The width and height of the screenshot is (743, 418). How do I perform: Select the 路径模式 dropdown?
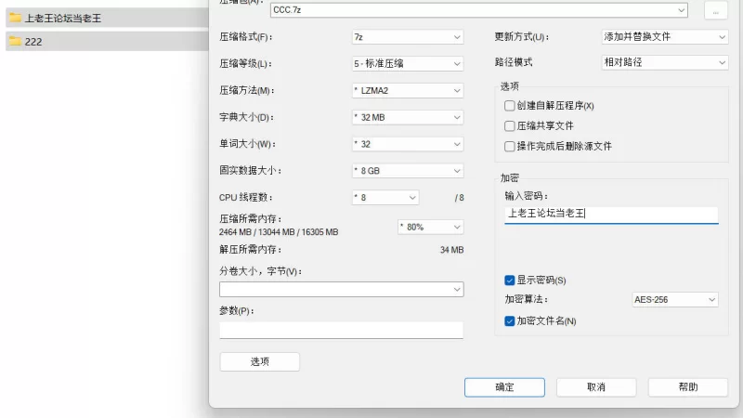pyautogui.click(x=663, y=62)
